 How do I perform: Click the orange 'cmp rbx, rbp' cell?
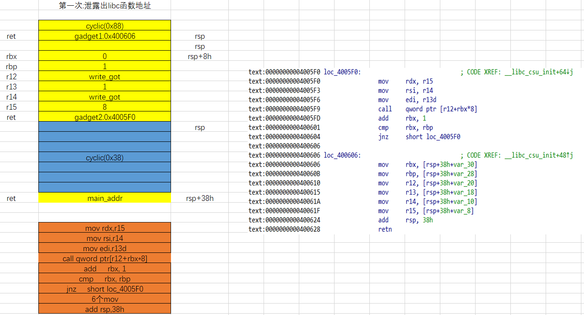105,279
